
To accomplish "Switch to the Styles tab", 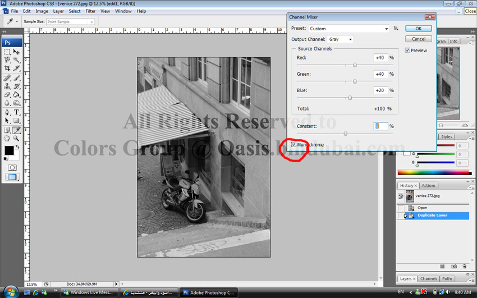I will (x=446, y=137).
